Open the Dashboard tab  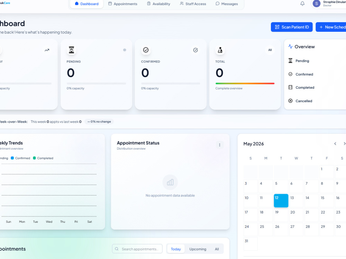86,4
